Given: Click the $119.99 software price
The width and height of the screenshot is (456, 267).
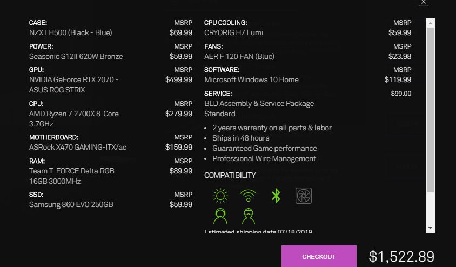Looking at the screenshot, I should pyautogui.click(x=398, y=79).
